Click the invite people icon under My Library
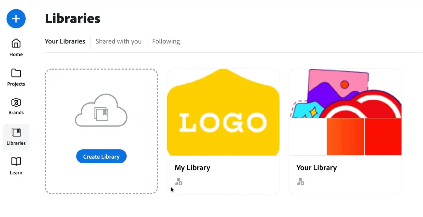The width and height of the screenshot is (423, 217). point(179,181)
